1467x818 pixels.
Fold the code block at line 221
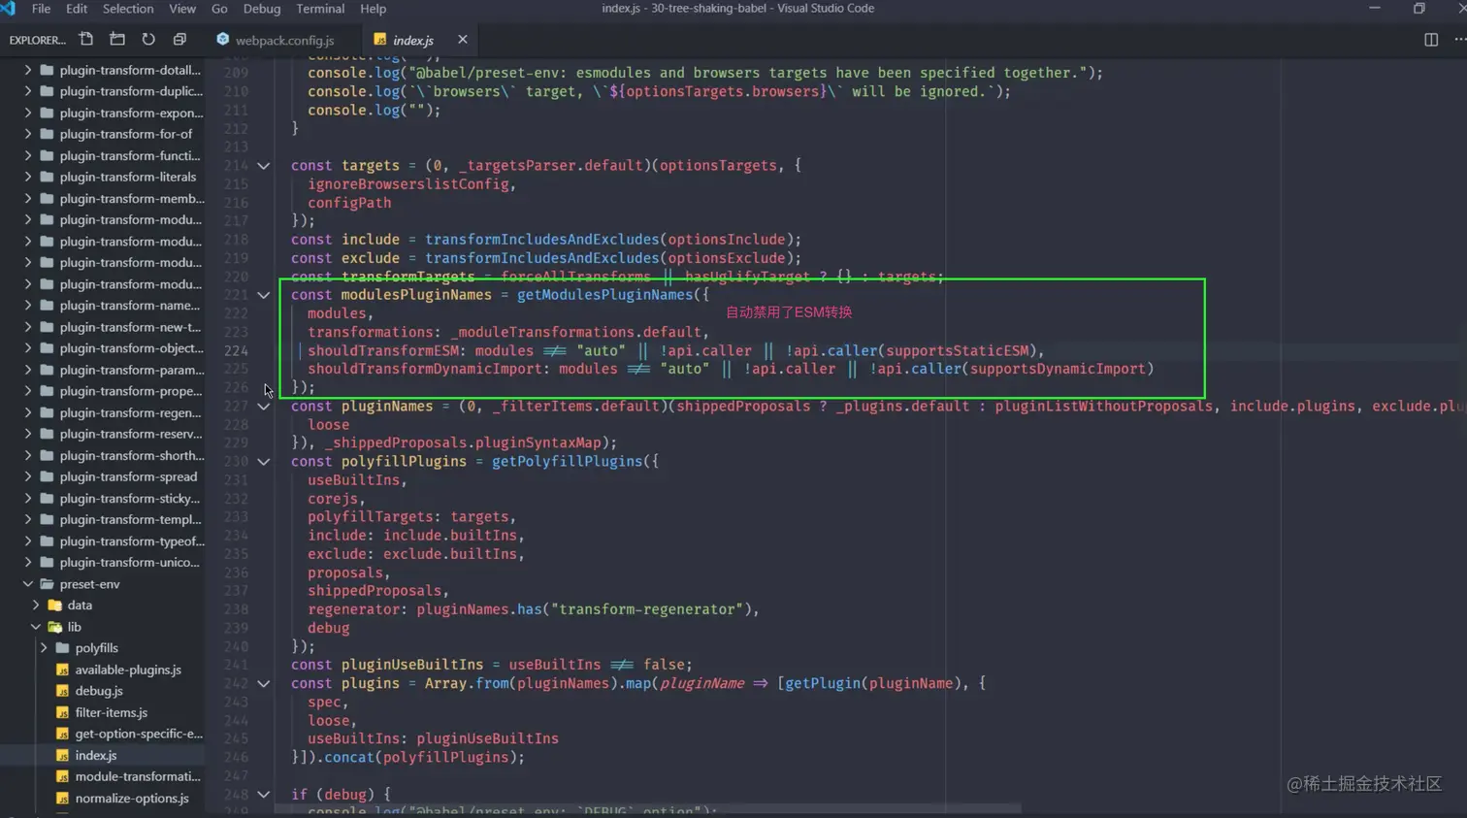point(263,295)
